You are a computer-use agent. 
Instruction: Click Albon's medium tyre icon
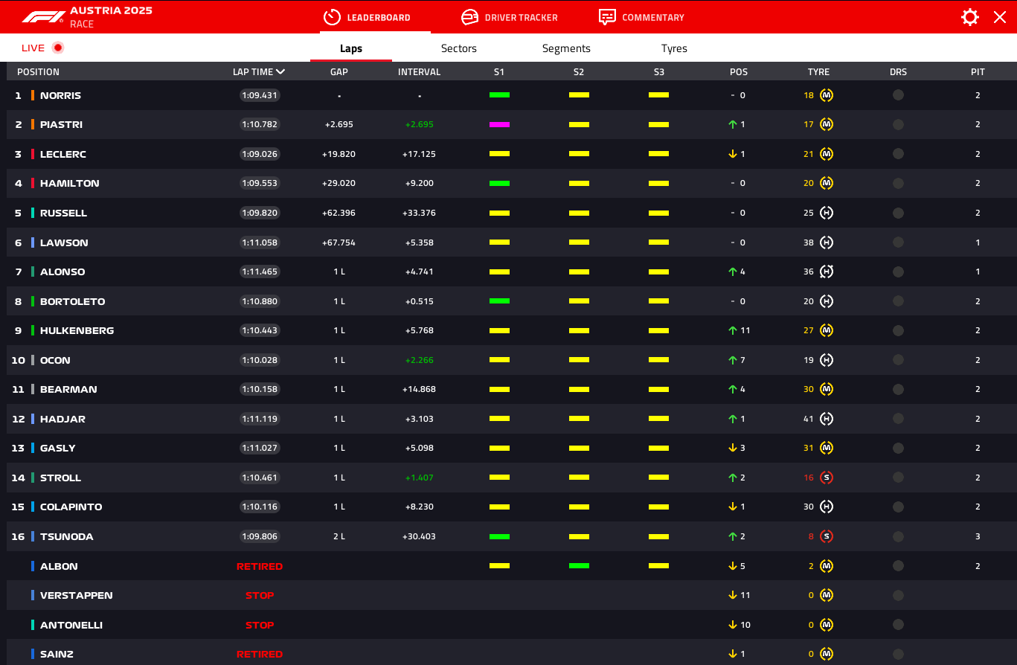tap(826, 566)
